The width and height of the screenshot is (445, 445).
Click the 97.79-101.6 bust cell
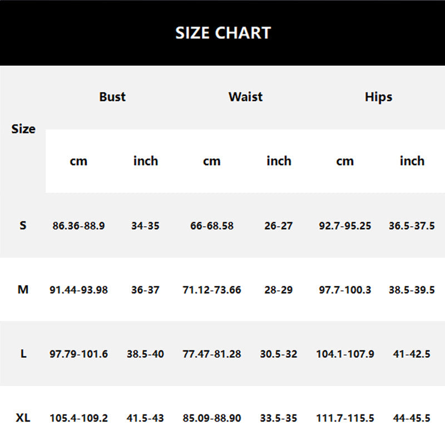pyautogui.click(x=78, y=354)
